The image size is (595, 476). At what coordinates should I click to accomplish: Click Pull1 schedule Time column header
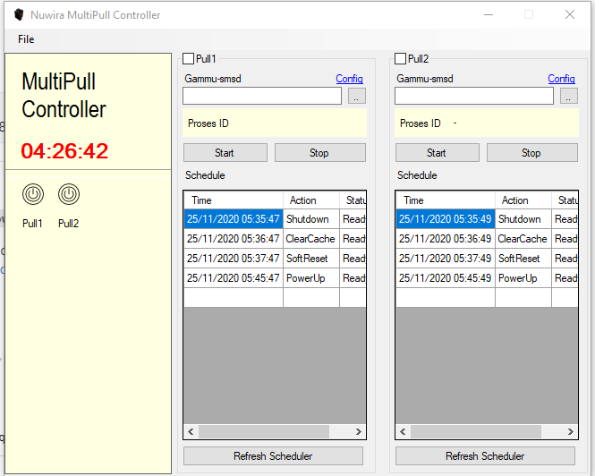click(234, 200)
